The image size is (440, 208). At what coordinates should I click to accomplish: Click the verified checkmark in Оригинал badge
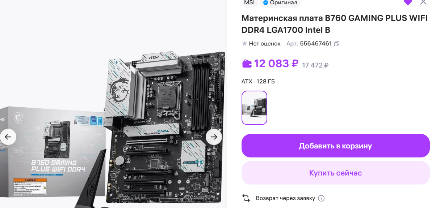(265, 3)
